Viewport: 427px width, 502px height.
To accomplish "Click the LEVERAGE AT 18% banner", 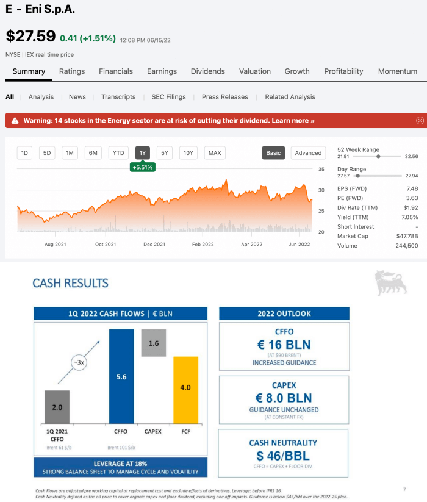I will point(120,467).
